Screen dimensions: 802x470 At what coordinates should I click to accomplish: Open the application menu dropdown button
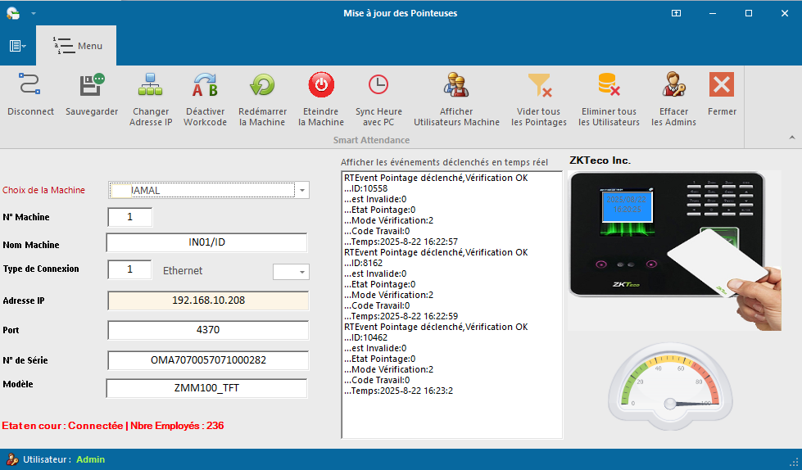point(18,46)
